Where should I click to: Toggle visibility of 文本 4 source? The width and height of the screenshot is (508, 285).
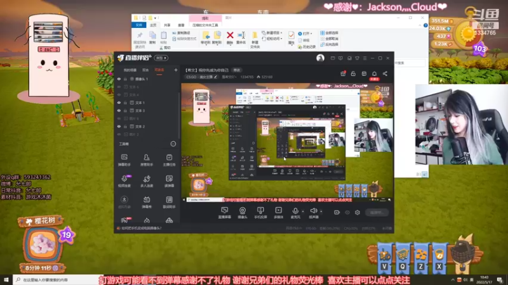tap(119, 94)
